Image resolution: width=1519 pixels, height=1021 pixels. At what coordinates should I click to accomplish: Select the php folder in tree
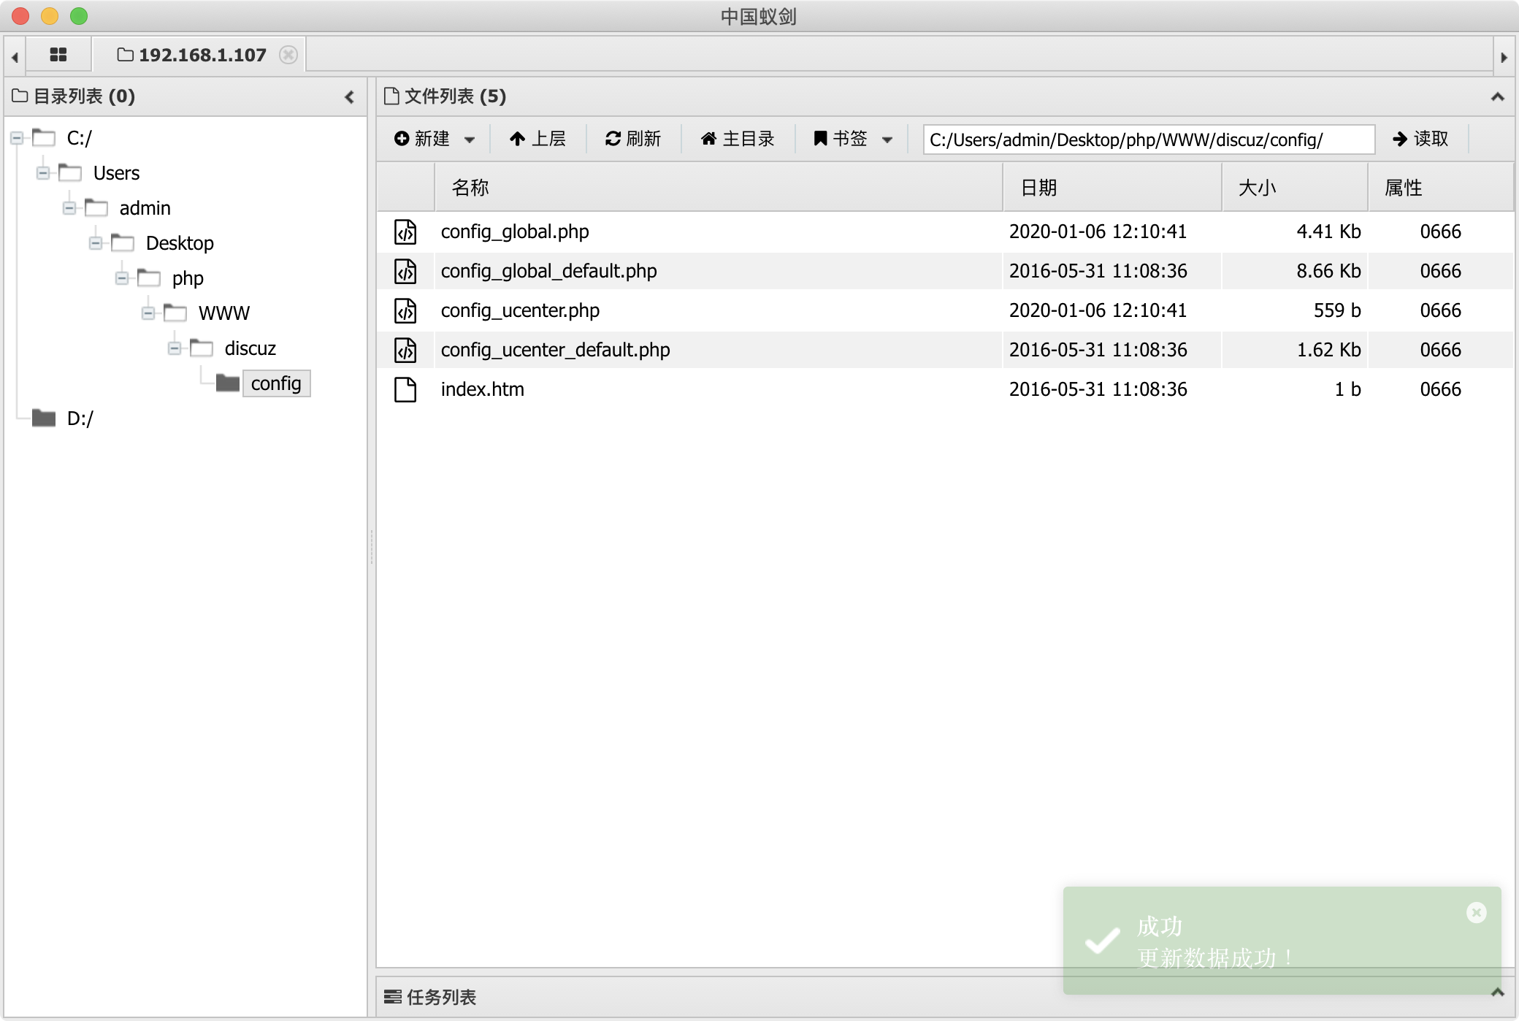188,278
